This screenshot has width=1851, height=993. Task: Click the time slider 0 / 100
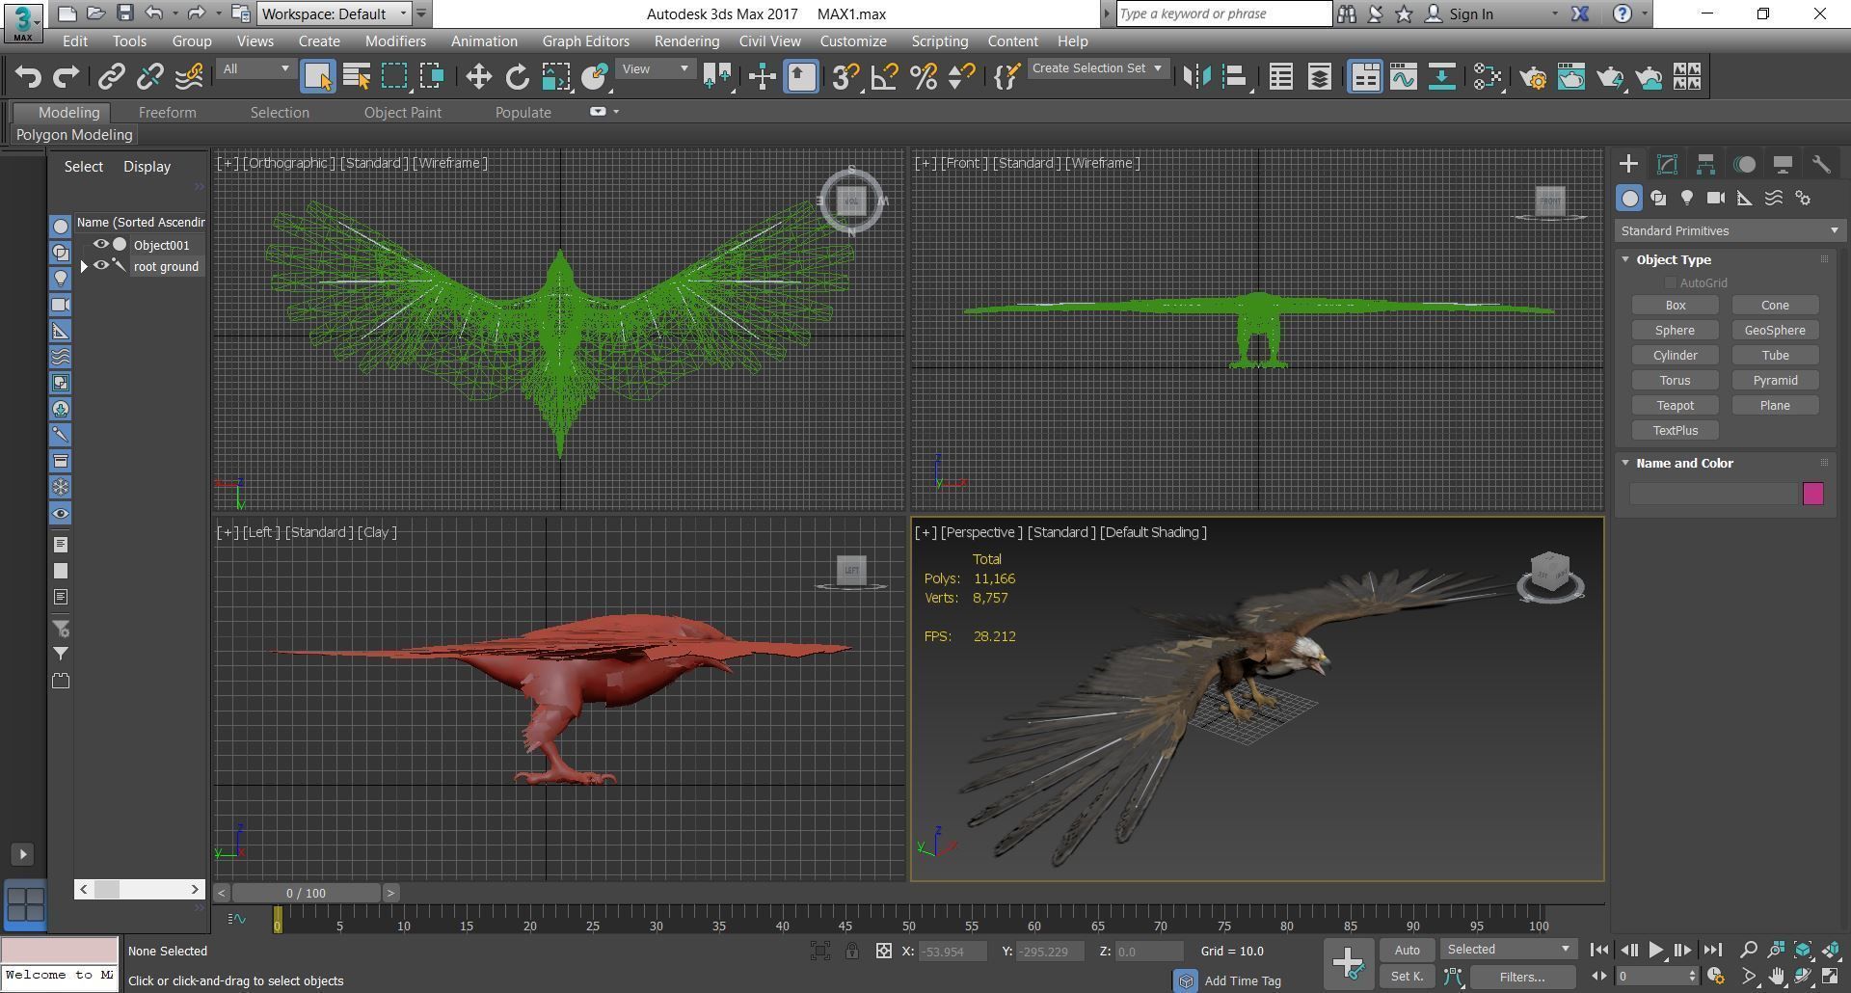[x=306, y=893]
